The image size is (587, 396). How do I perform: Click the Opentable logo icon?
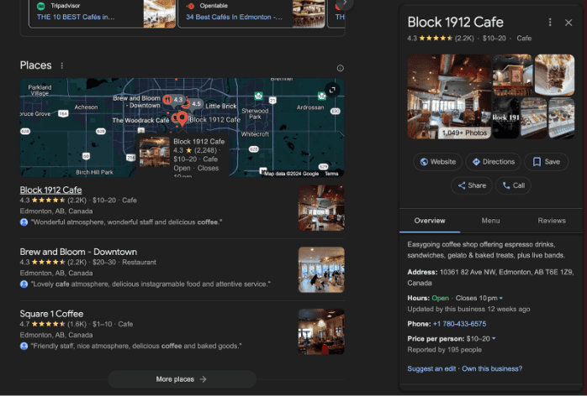click(190, 6)
